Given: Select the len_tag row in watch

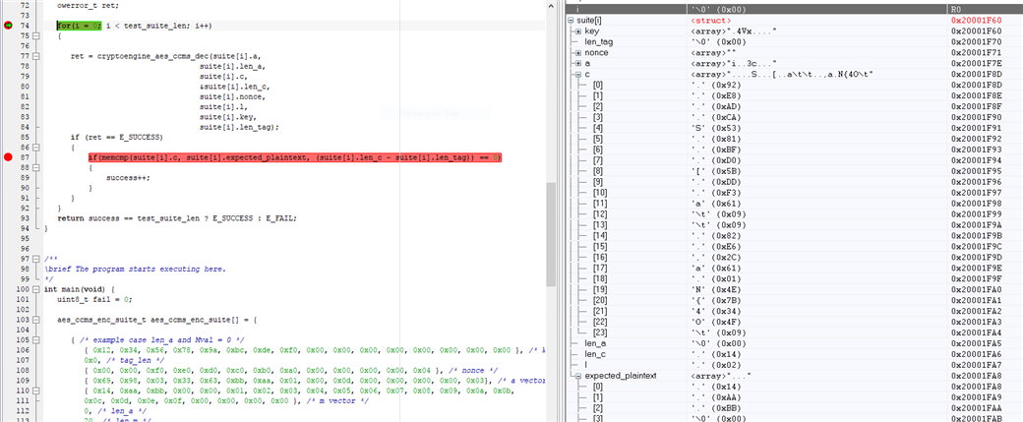Looking at the screenshot, I should click(794, 41).
